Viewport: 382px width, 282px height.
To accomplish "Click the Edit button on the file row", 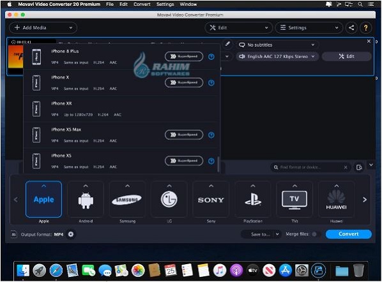I will pyautogui.click(x=347, y=56).
